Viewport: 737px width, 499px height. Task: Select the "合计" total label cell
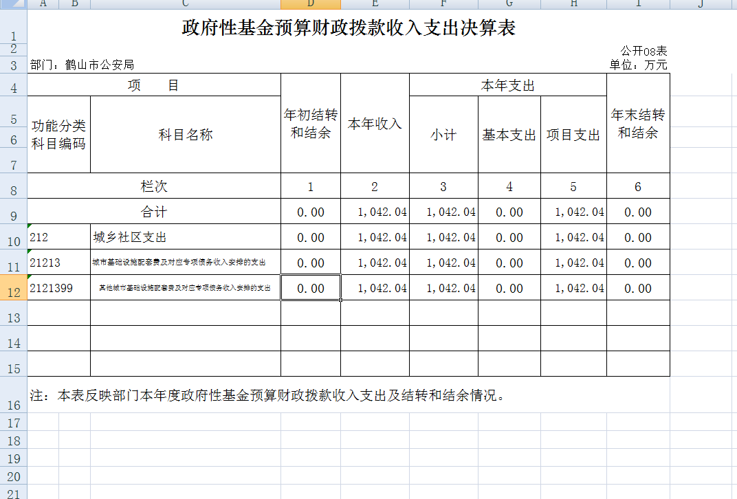(x=154, y=212)
